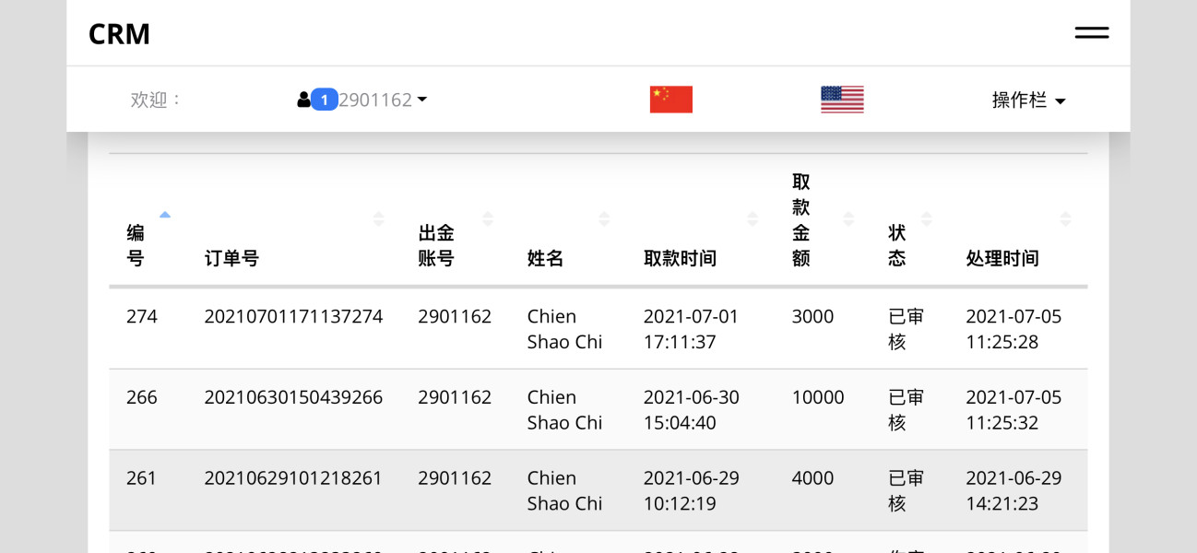Select order 20210630150439266 row
This screenshot has height=553, width=1197.
pos(598,409)
